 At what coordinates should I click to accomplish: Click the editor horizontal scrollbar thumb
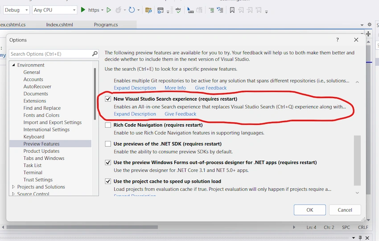coord(82,227)
